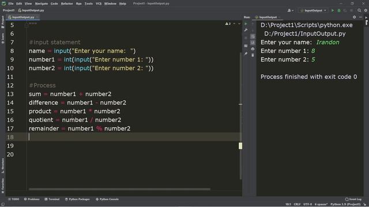The height and width of the screenshot is (207, 369).
Task: Open IDE settings gear in top toolbar
Action: pyautogui.click(x=366, y=10)
